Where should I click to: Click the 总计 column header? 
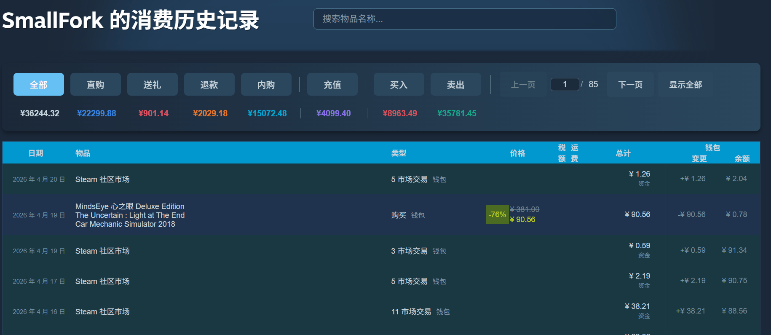[623, 153]
